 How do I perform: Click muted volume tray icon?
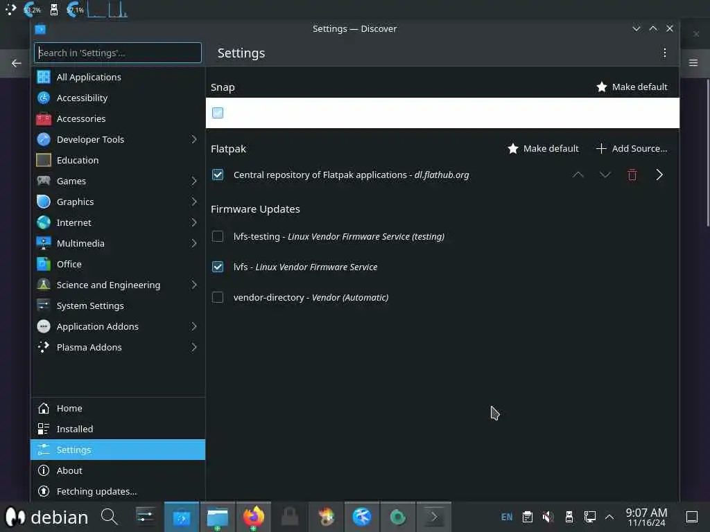[x=548, y=517]
